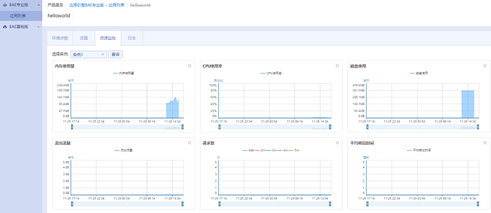The image size is (491, 213).
Task: Maximize the CPU使用率 chart panel
Action: [x=337, y=66]
